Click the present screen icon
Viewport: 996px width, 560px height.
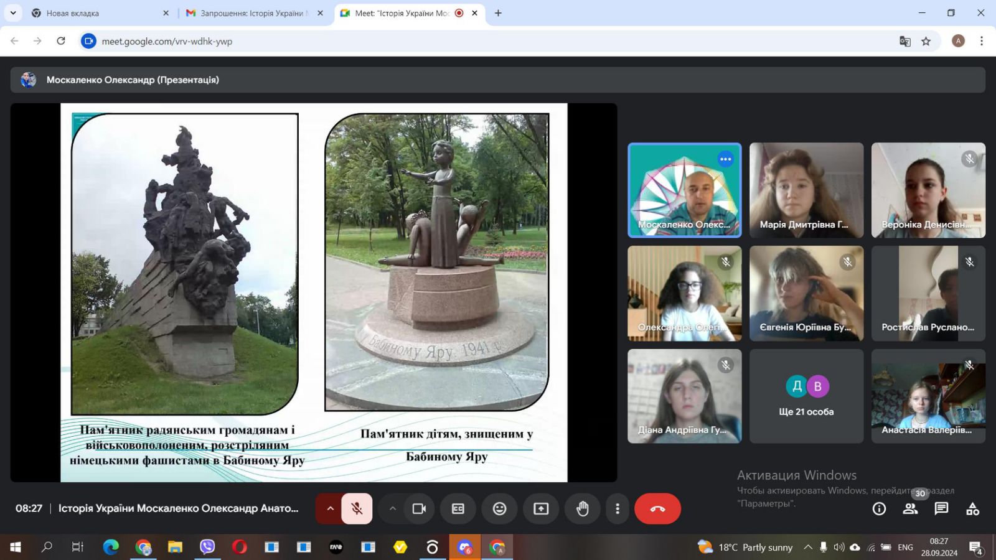tap(541, 509)
